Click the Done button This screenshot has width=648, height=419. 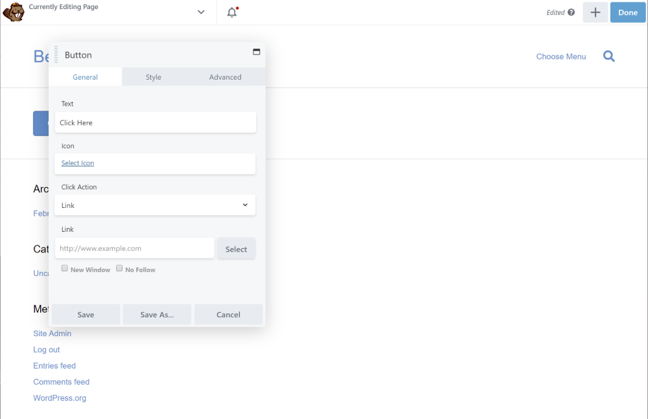628,12
